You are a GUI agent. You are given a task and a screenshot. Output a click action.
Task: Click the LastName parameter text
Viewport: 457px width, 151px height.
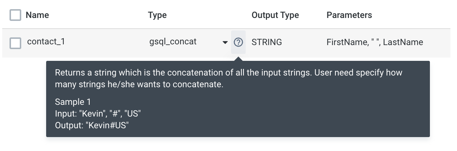(403, 42)
